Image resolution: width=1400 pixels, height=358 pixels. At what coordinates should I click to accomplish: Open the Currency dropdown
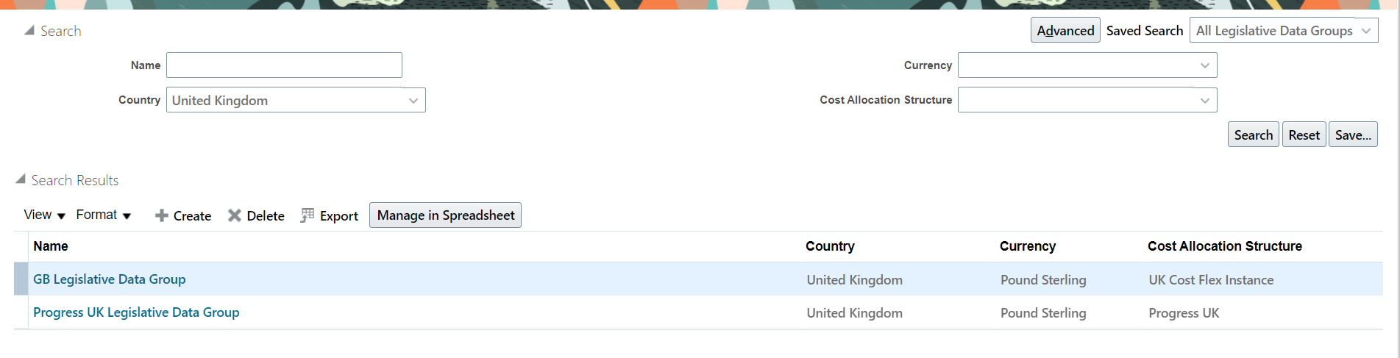tap(1204, 65)
